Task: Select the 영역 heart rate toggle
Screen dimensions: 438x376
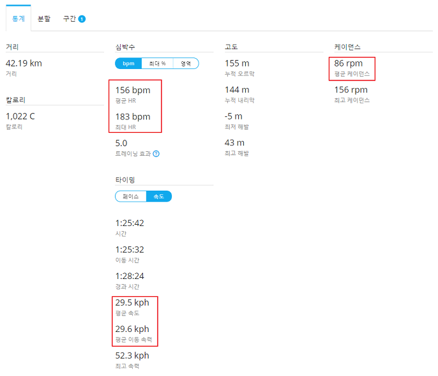Action: click(186, 63)
